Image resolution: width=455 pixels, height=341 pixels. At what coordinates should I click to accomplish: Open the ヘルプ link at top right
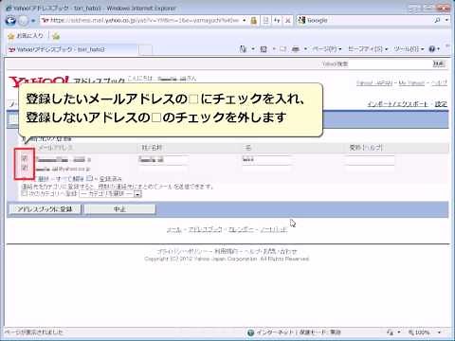click(x=439, y=83)
